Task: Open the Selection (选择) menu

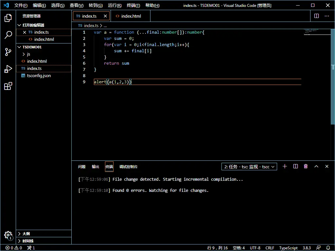Action: click(x=58, y=5)
